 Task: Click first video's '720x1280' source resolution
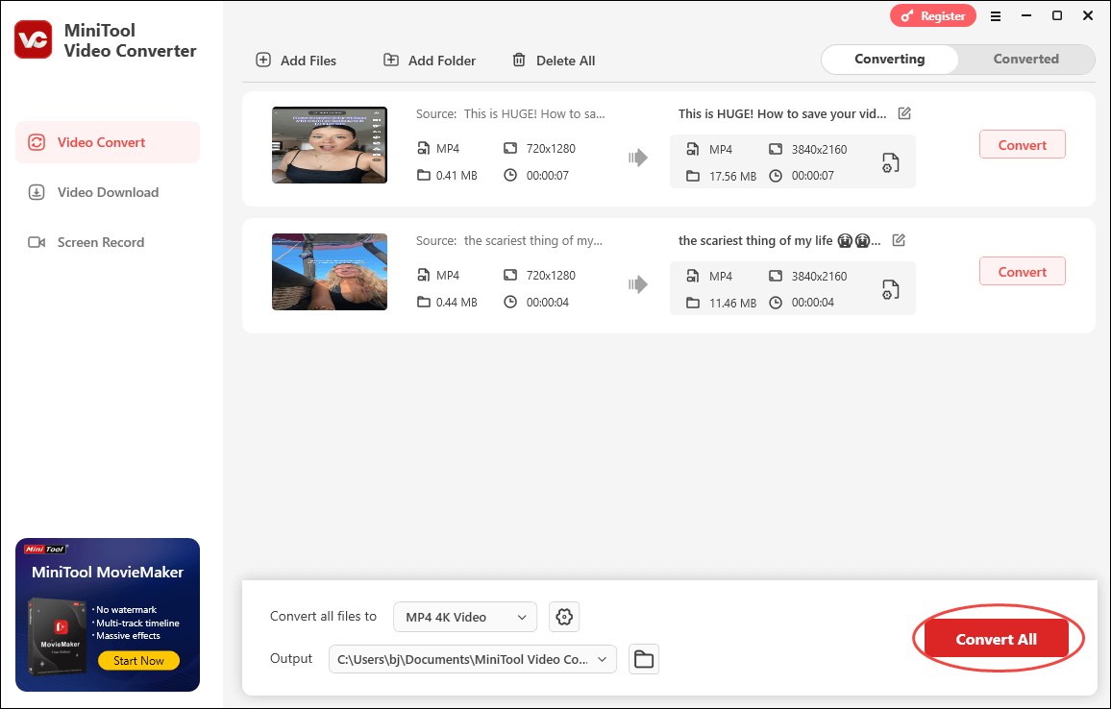551,148
